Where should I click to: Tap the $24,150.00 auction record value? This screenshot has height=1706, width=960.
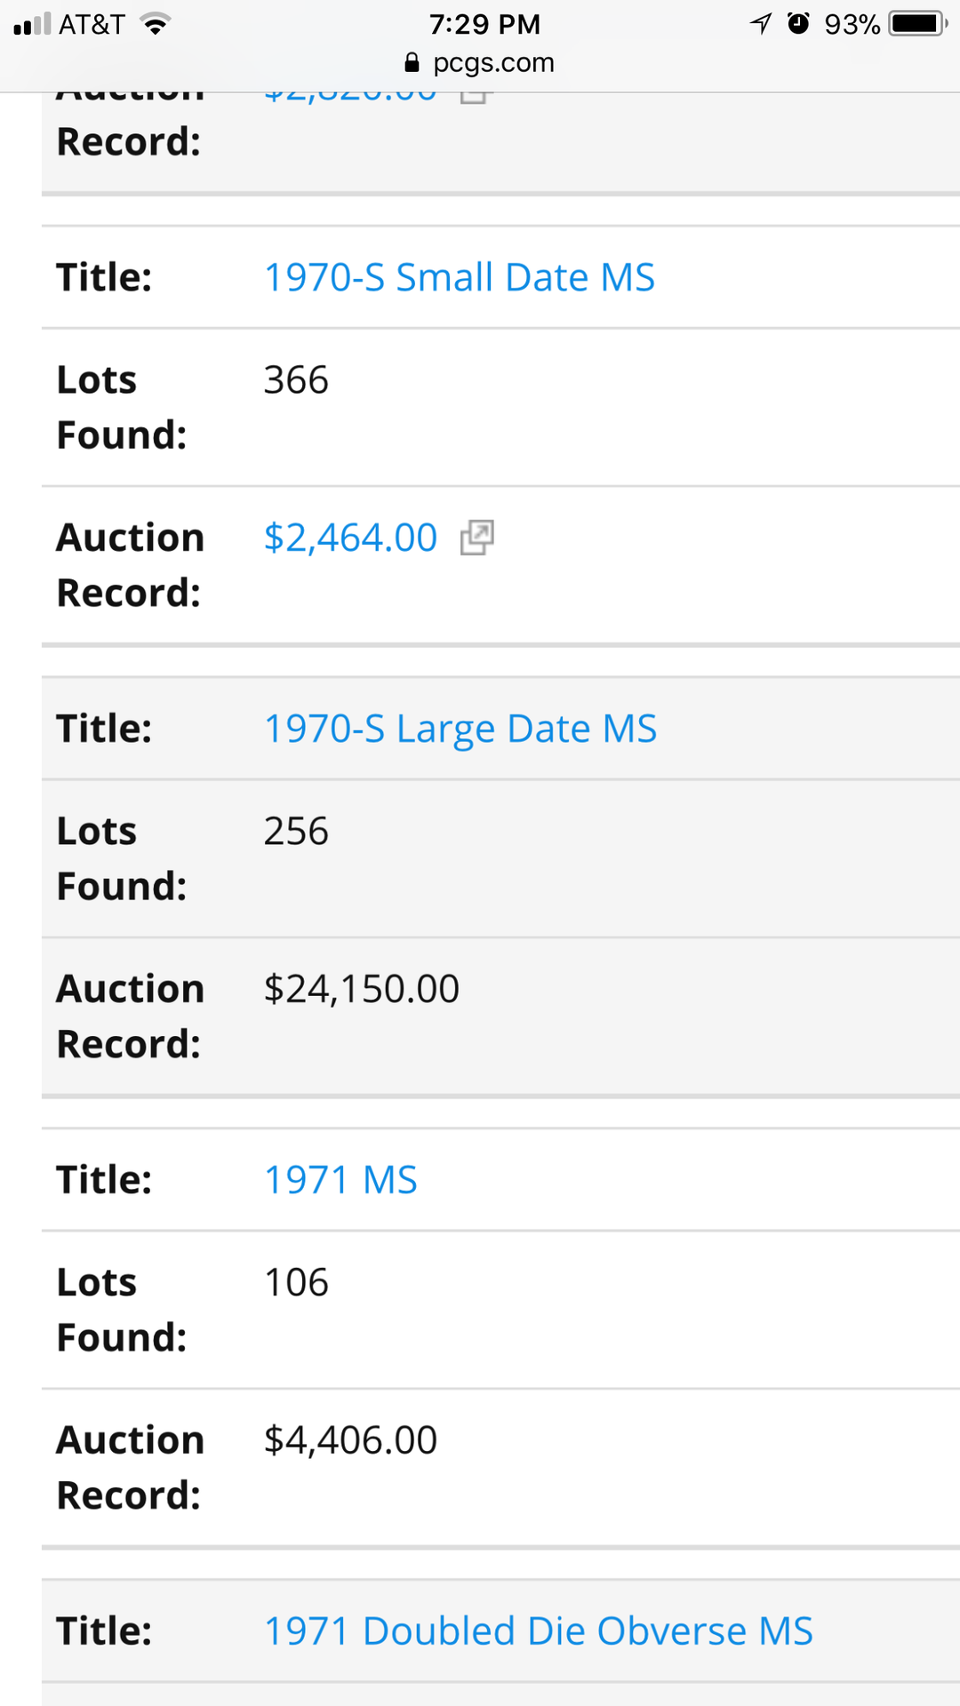point(361,989)
